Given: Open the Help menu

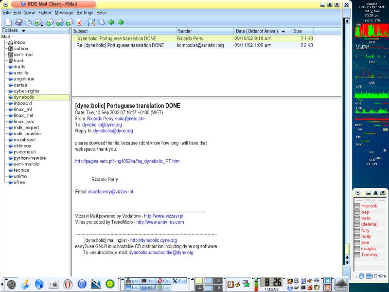Looking at the screenshot, I should point(101,13).
